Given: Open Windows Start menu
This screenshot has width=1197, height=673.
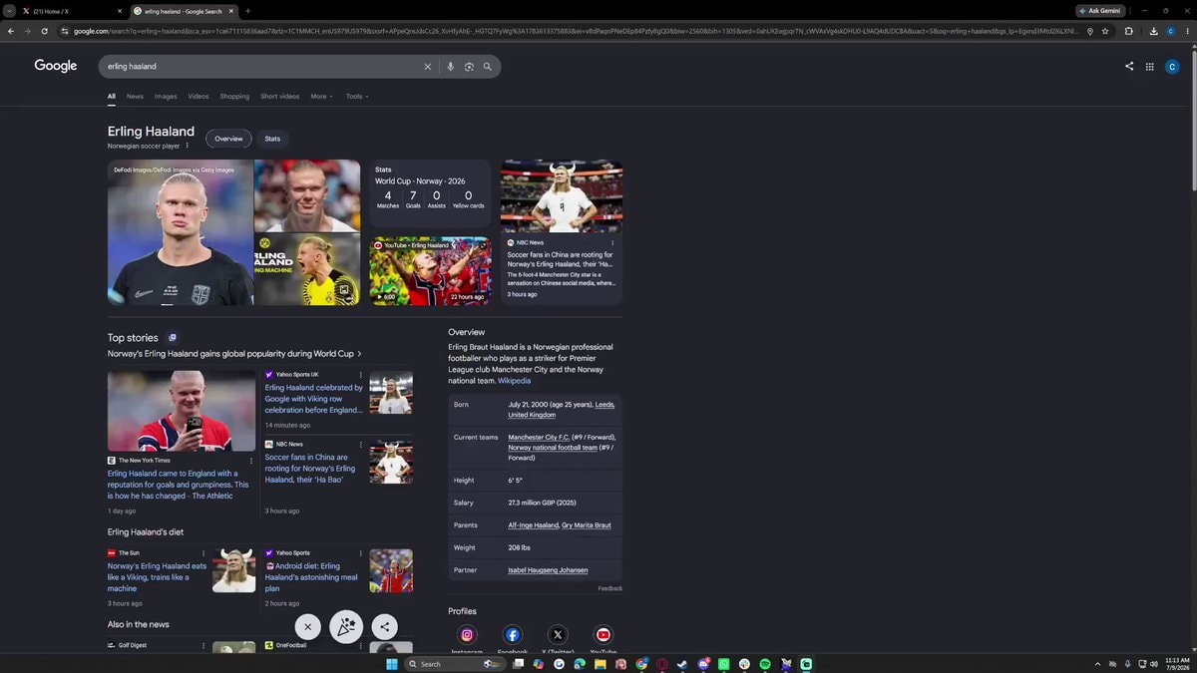Looking at the screenshot, I should pyautogui.click(x=391, y=664).
